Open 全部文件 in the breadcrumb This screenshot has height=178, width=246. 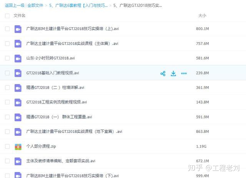[35, 5]
